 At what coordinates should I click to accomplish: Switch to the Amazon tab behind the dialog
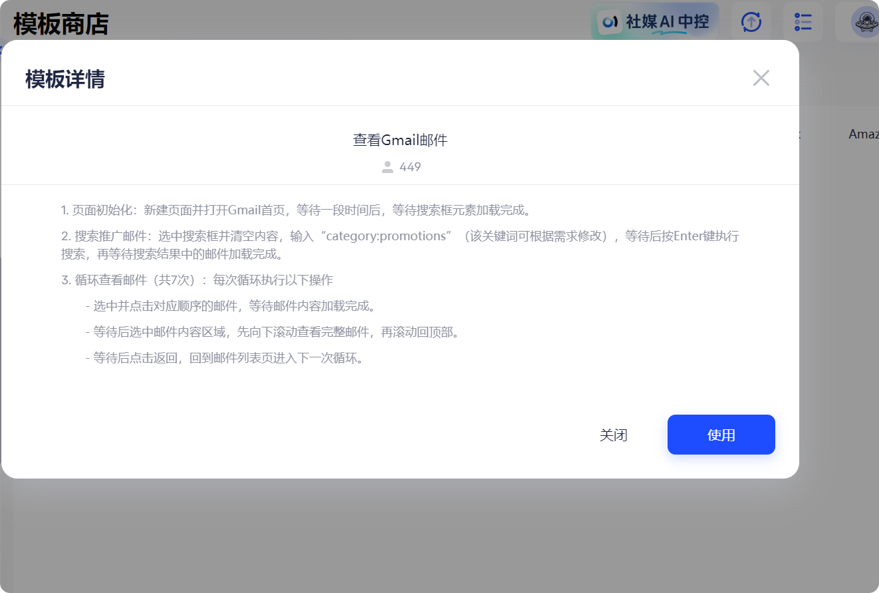click(864, 133)
